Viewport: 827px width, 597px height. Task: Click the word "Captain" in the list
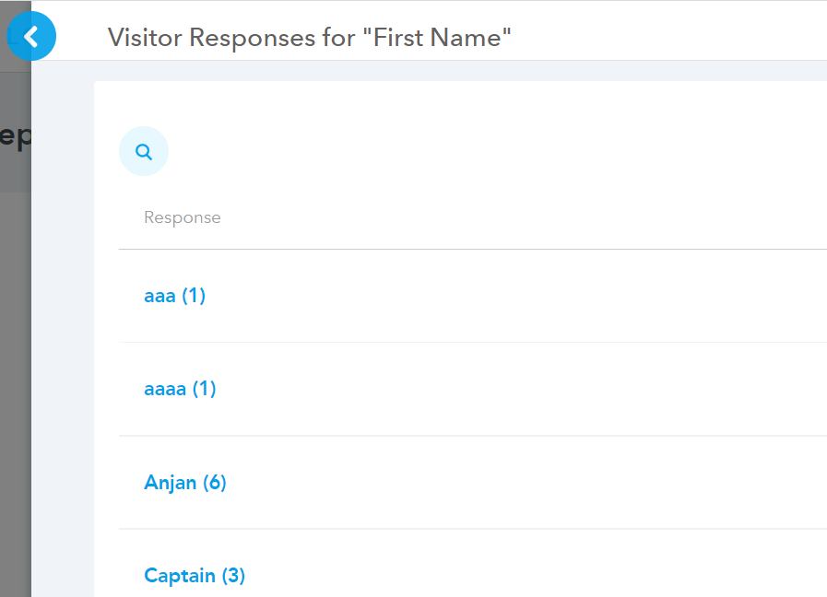(180, 576)
